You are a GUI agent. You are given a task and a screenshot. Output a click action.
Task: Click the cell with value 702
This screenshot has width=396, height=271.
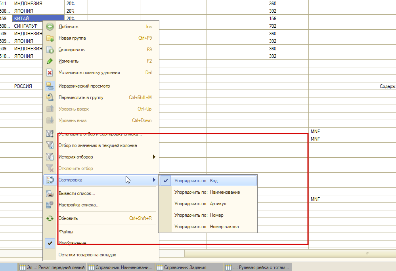[x=288, y=26]
